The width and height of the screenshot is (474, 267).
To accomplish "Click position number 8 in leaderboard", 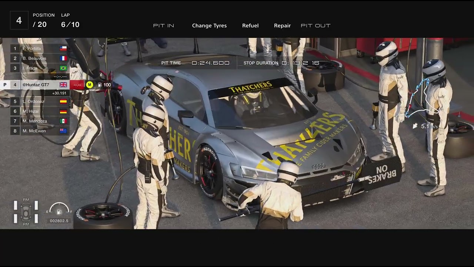I will pos(15,131).
